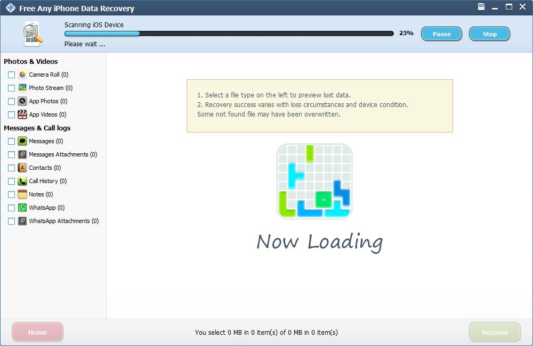Click the Recover button
533x346 pixels.
pos(495,332)
